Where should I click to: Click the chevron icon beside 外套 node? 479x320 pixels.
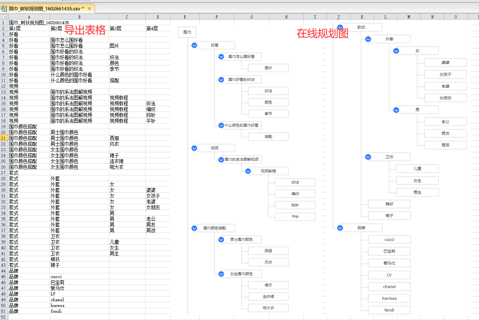[x=368, y=39]
